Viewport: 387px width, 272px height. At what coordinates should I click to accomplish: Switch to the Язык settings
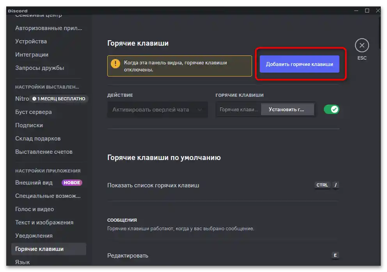pos(22,262)
